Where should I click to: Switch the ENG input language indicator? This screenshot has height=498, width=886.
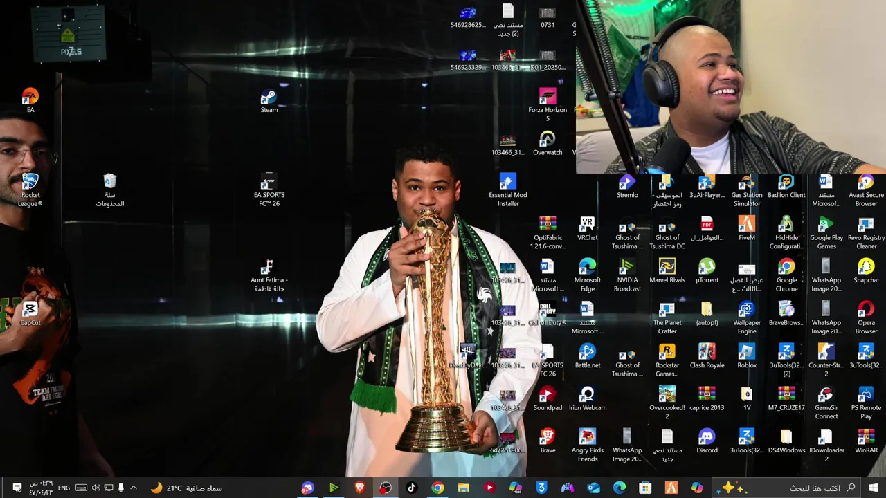pos(64,488)
